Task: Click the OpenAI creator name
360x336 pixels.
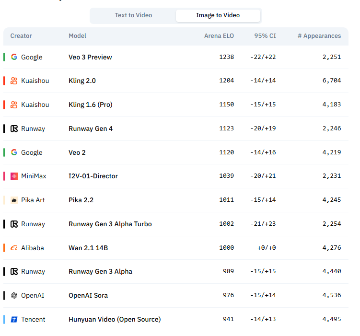Action: [x=33, y=295]
